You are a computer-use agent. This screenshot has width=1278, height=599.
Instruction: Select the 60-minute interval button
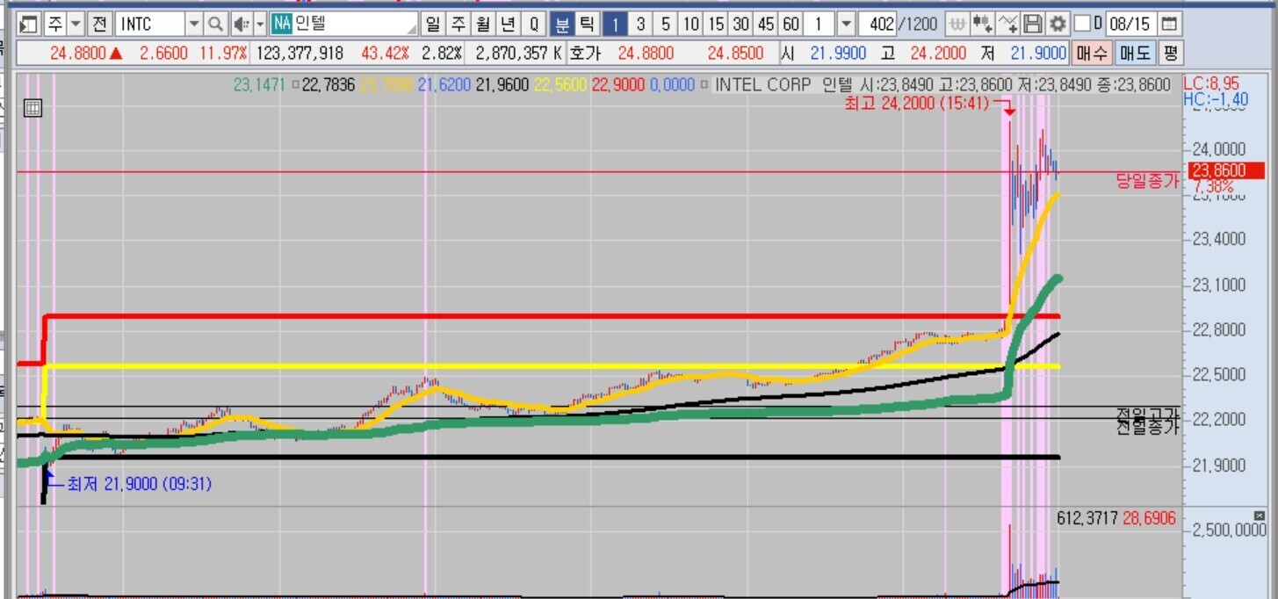pos(791,23)
